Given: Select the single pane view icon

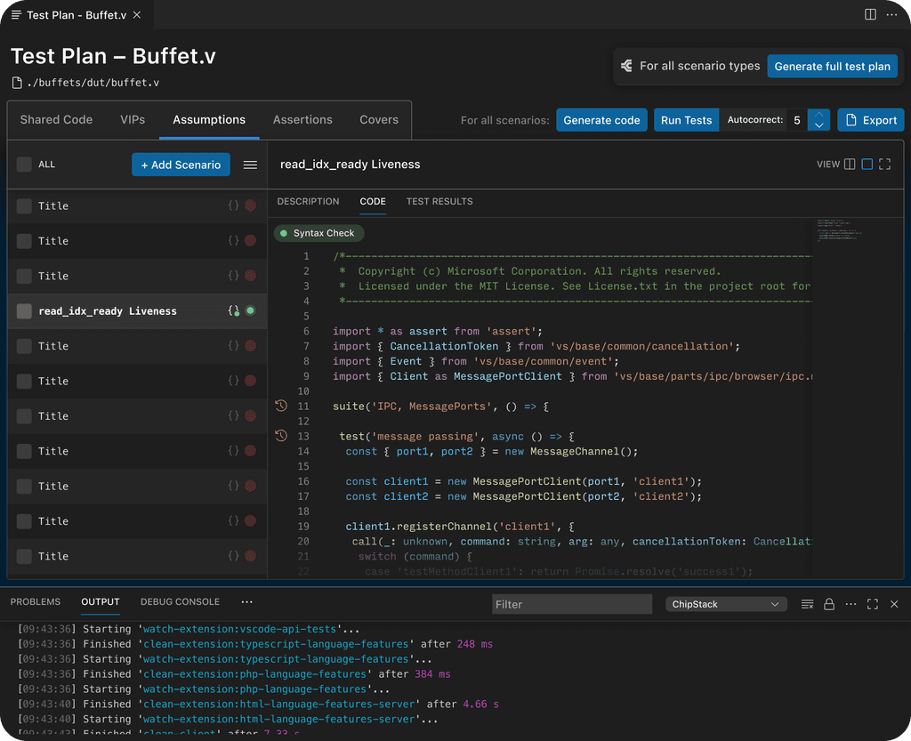Looking at the screenshot, I should click(x=867, y=165).
